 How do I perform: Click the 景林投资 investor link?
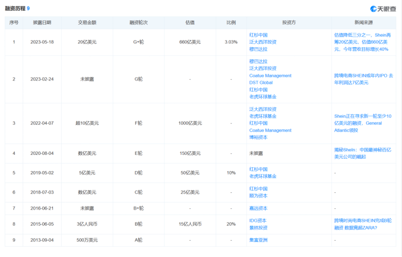[258, 228]
